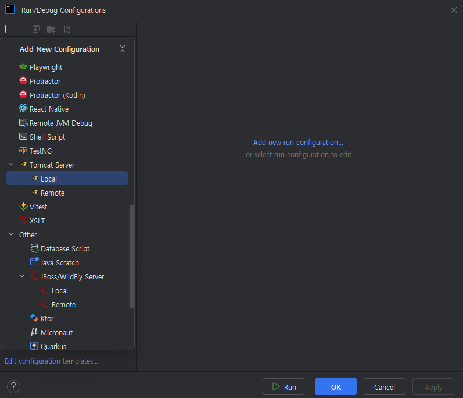Choose the Java Scratch label
The width and height of the screenshot is (463, 398).
pyautogui.click(x=60, y=263)
